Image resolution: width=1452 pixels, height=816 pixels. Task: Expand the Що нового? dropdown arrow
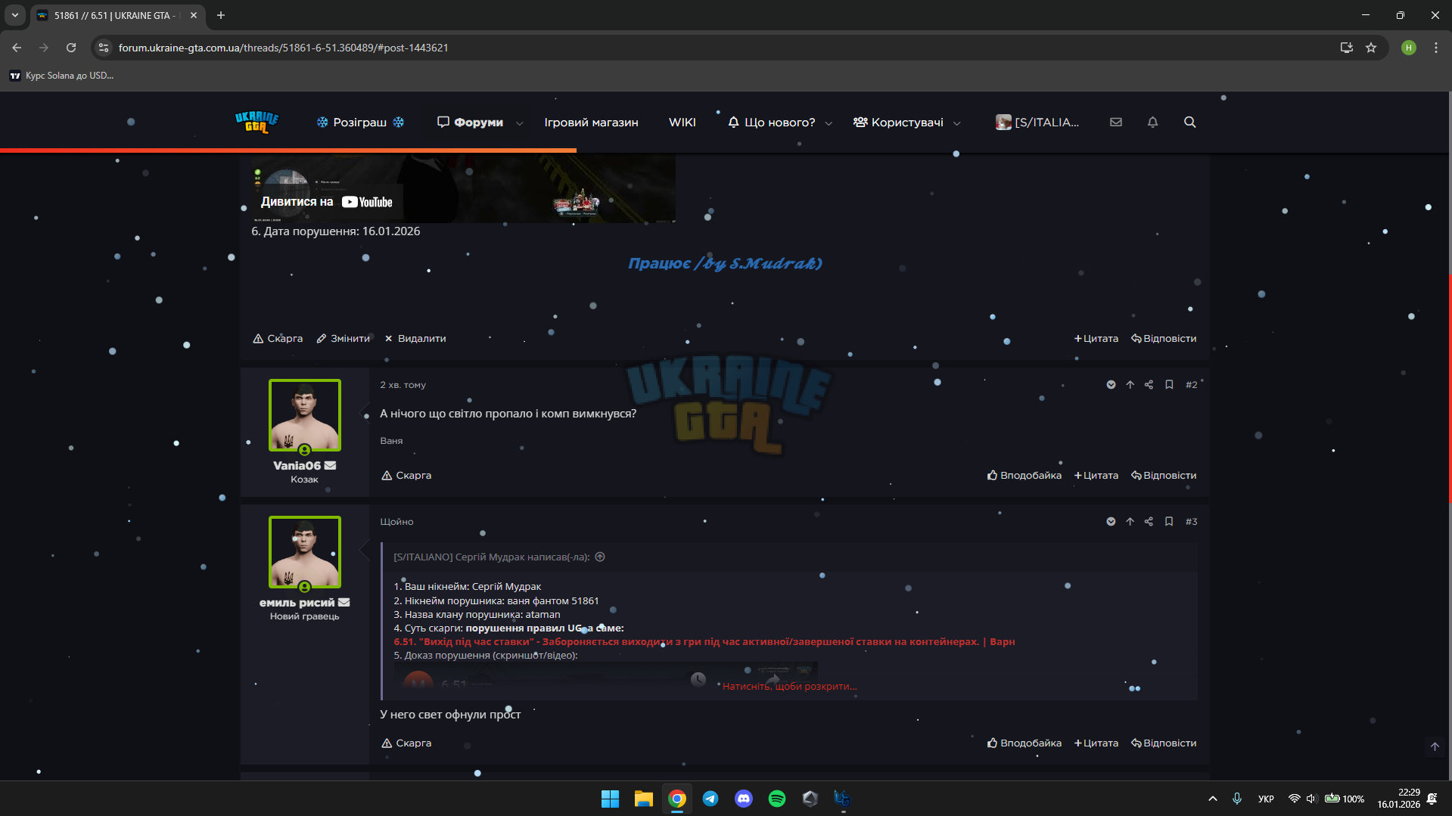(x=829, y=123)
